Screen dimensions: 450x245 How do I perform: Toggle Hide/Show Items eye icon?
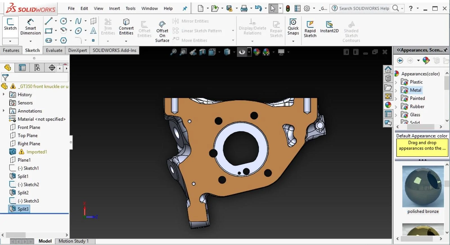point(242,52)
